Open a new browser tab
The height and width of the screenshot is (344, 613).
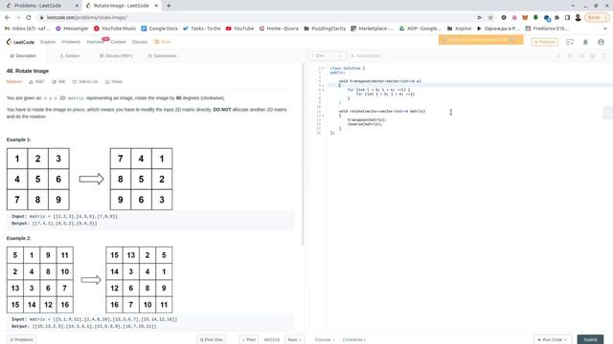click(169, 6)
